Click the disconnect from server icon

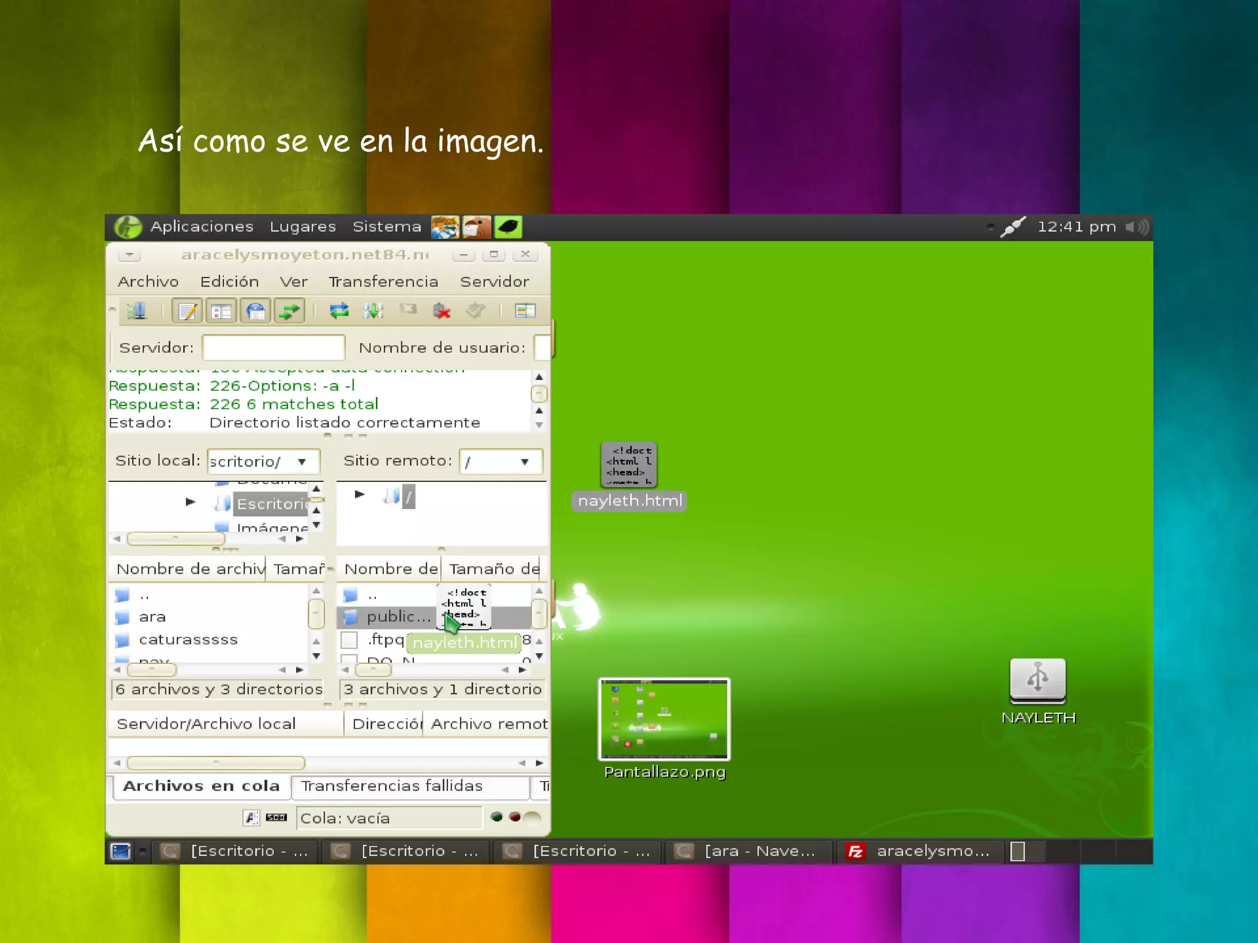tap(441, 311)
